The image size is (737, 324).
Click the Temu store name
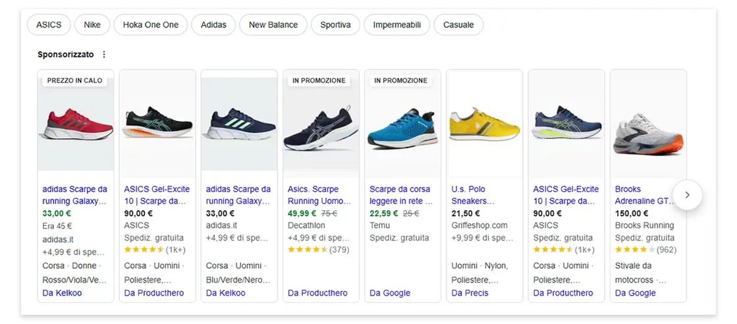click(379, 226)
